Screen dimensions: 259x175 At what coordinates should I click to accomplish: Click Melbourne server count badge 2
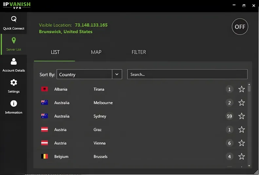point(230,103)
